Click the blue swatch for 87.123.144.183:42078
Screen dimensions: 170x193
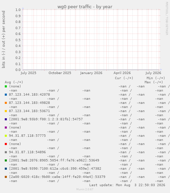point(6,95)
